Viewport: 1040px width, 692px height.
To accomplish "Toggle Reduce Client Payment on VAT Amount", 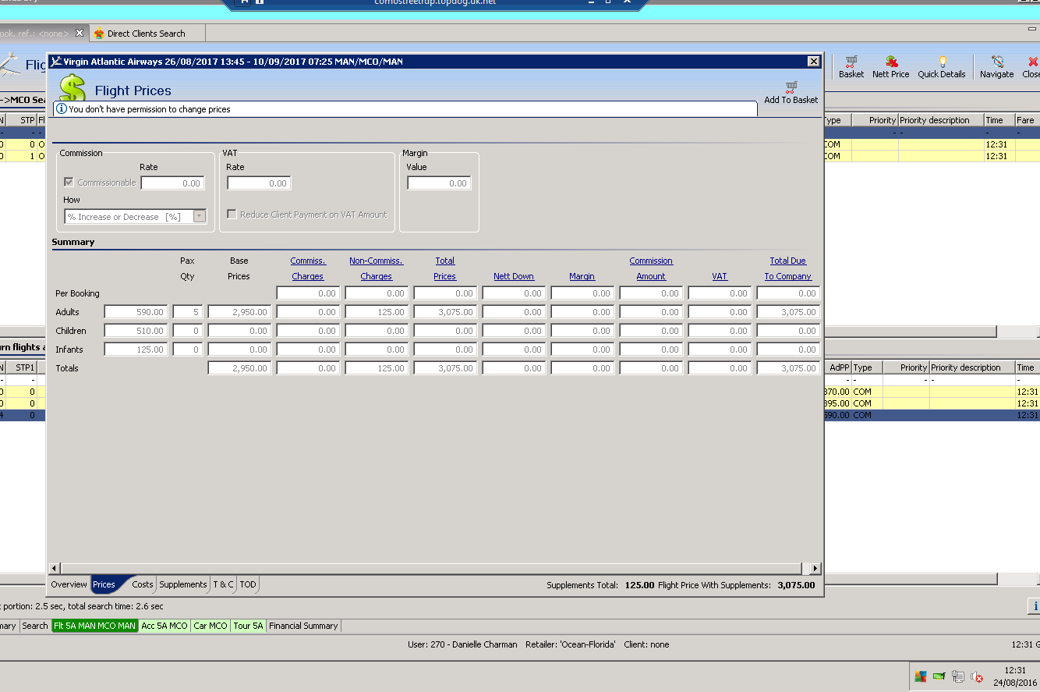I will point(232,215).
